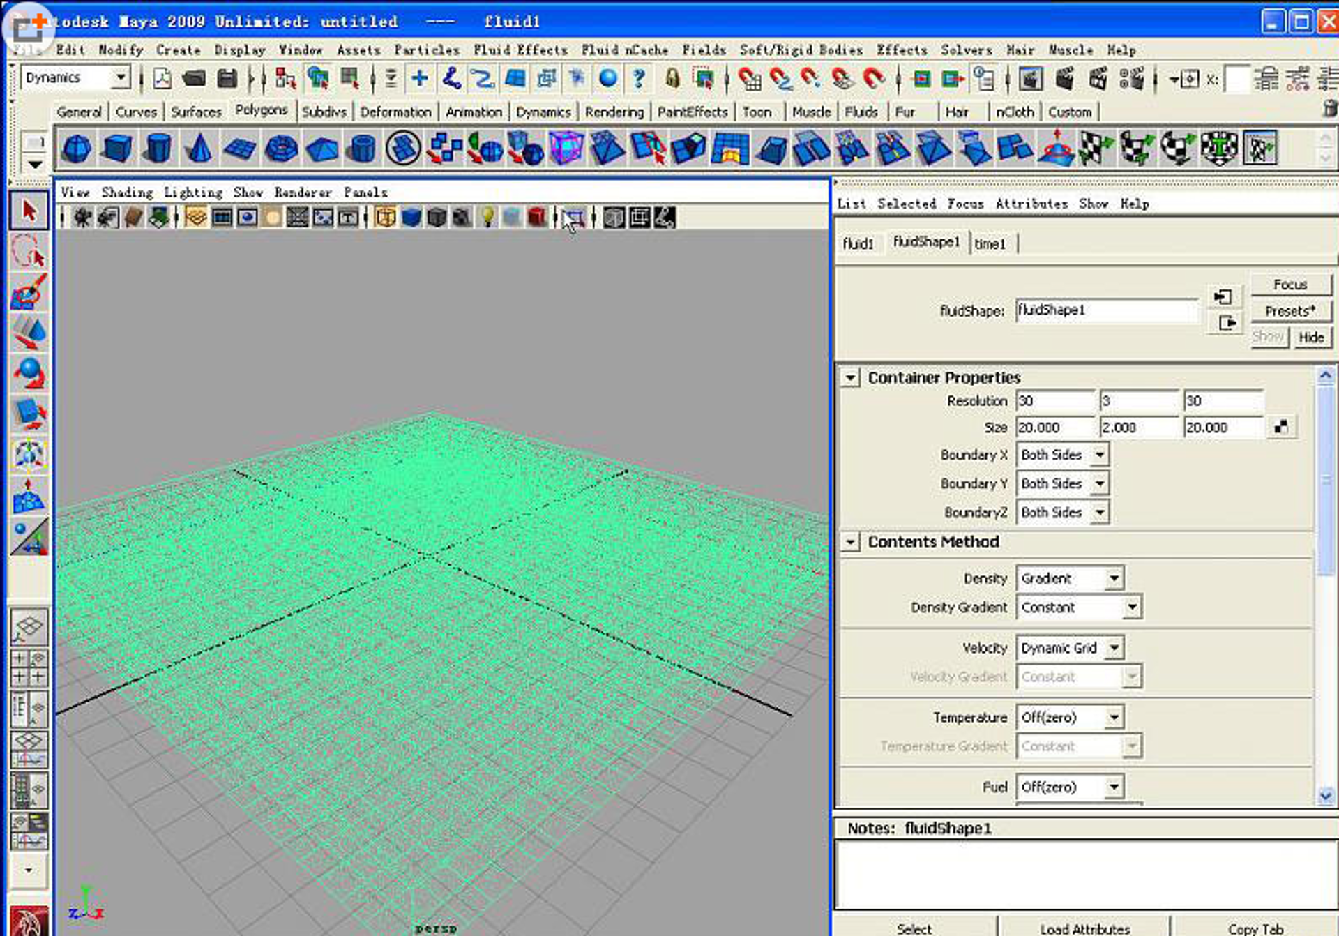The height and width of the screenshot is (936, 1339).
Task: Open the Fuel method dropdown
Action: coord(1071,787)
